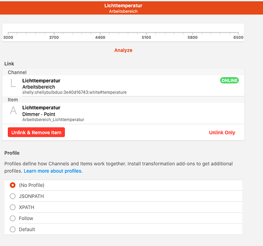Click the green ONLINE status badge
The width and height of the screenshot is (263, 246).
tap(229, 80)
